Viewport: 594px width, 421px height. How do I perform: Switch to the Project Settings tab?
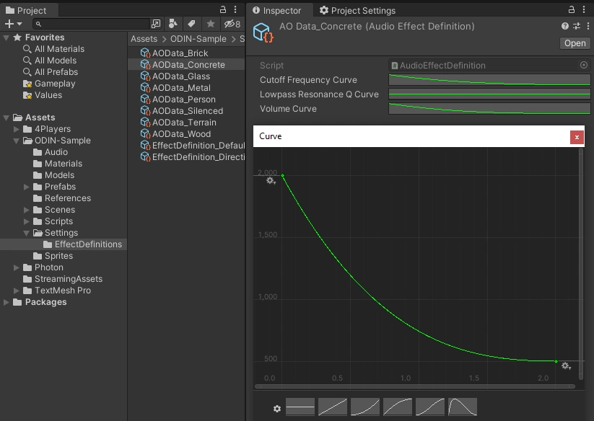pos(357,10)
